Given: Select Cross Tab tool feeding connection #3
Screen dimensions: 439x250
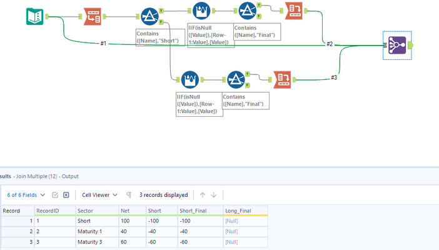Looking at the screenshot, I should pyautogui.click(x=282, y=80).
